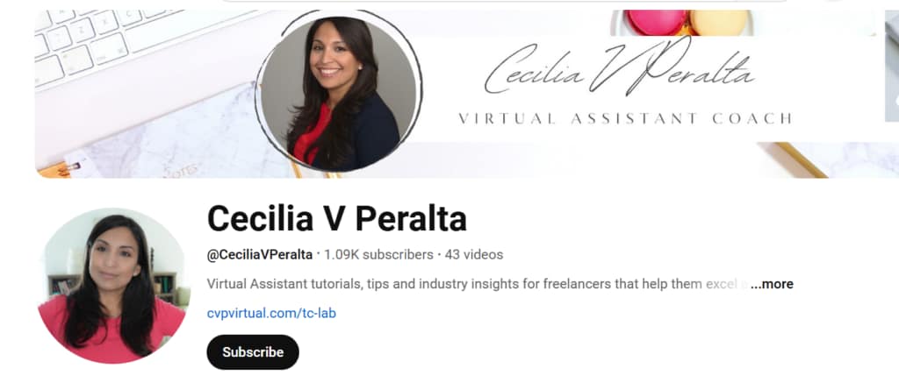Click the Virtual Assistant tutorials description text
Viewport: 899px width, 390px height.
[x=476, y=284]
